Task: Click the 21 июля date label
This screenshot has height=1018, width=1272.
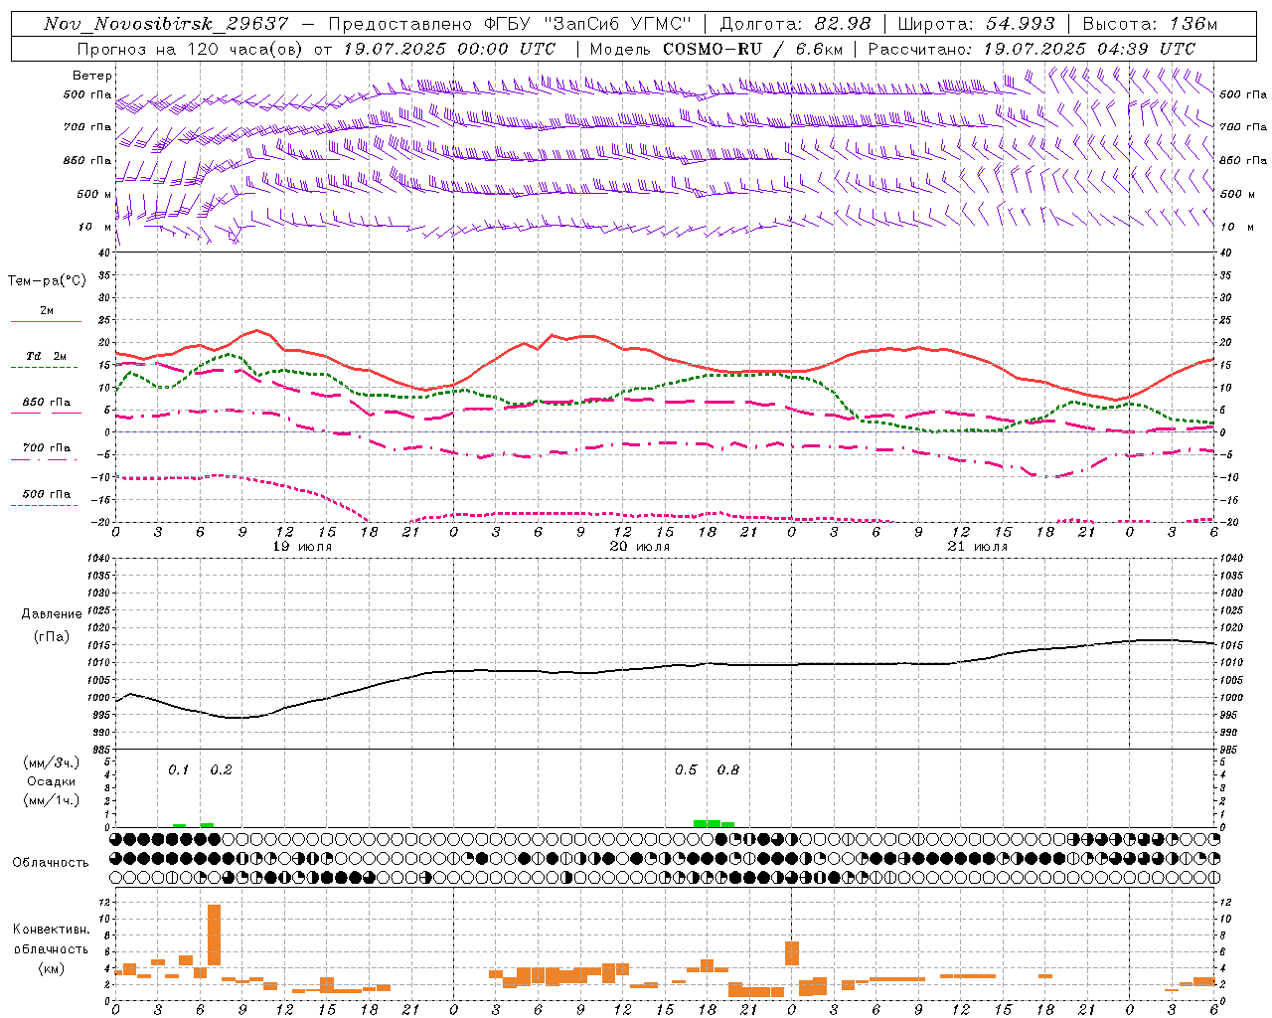Action: pyautogui.click(x=978, y=547)
